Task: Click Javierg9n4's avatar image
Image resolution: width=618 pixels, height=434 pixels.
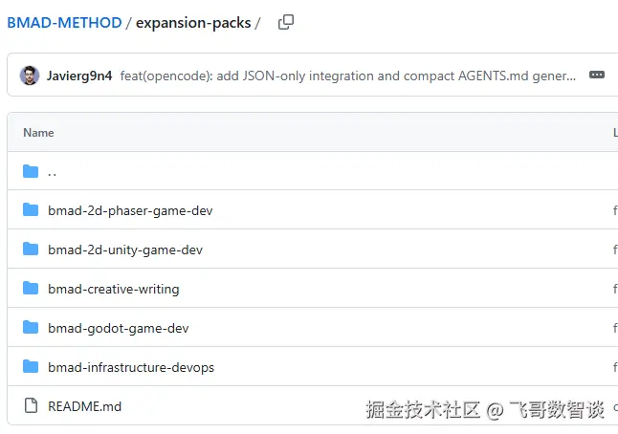Action: (30, 76)
